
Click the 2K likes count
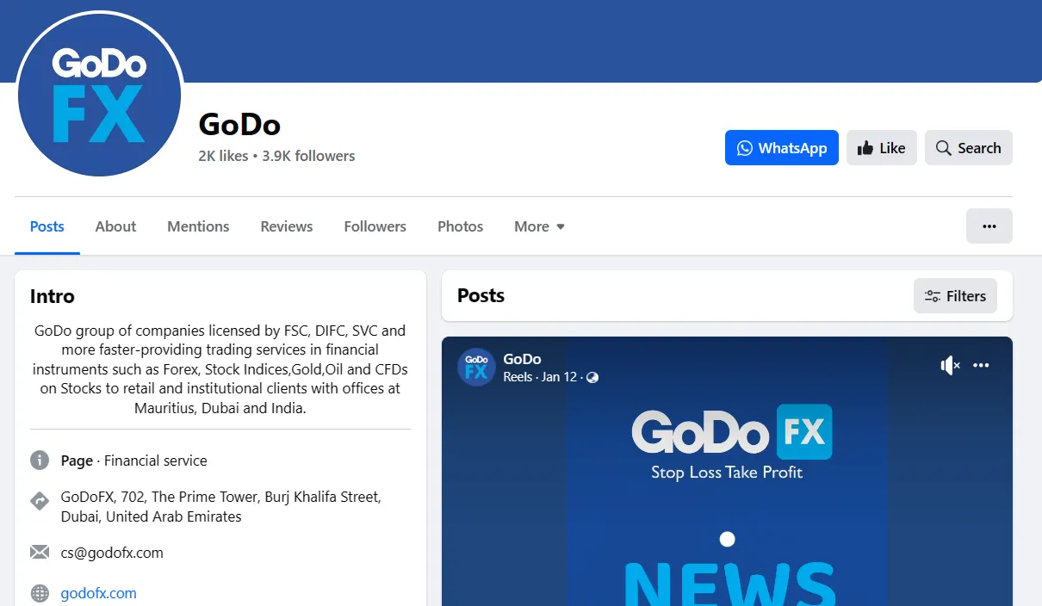223,156
